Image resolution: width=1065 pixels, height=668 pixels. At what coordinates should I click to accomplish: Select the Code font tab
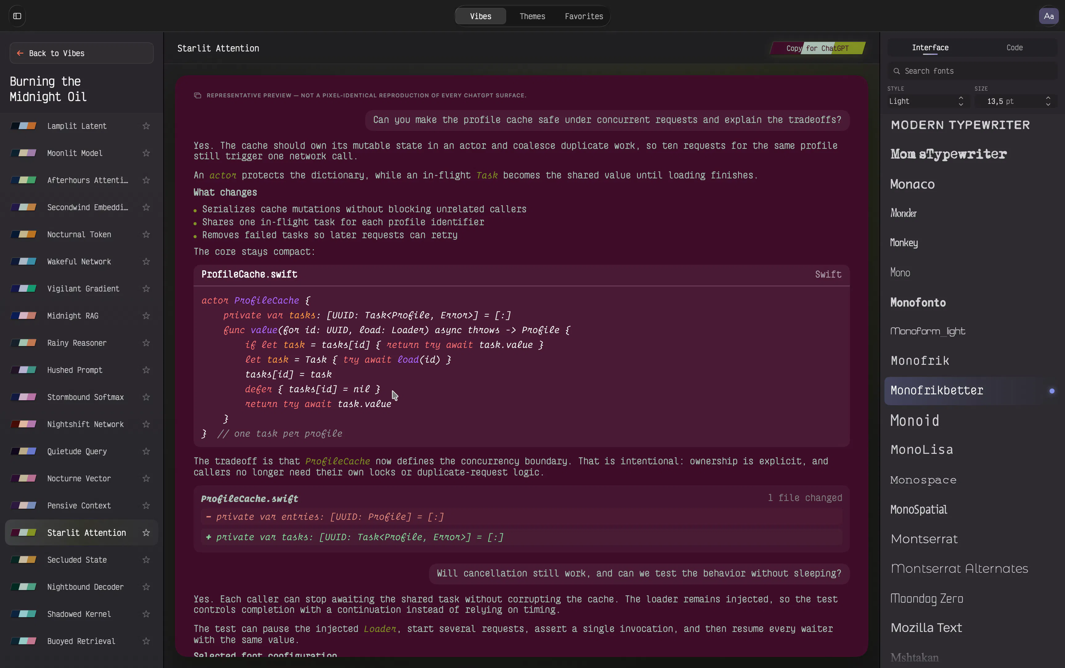pyautogui.click(x=1014, y=48)
